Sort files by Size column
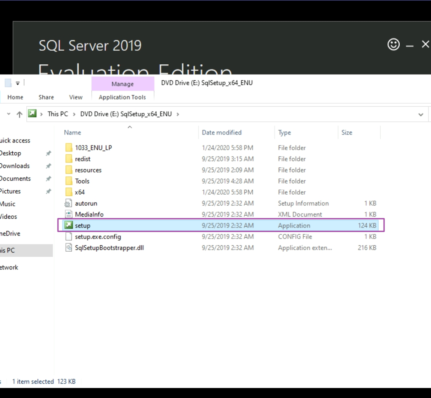The width and height of the screenshot is (431, 398). tap(346, 132)
